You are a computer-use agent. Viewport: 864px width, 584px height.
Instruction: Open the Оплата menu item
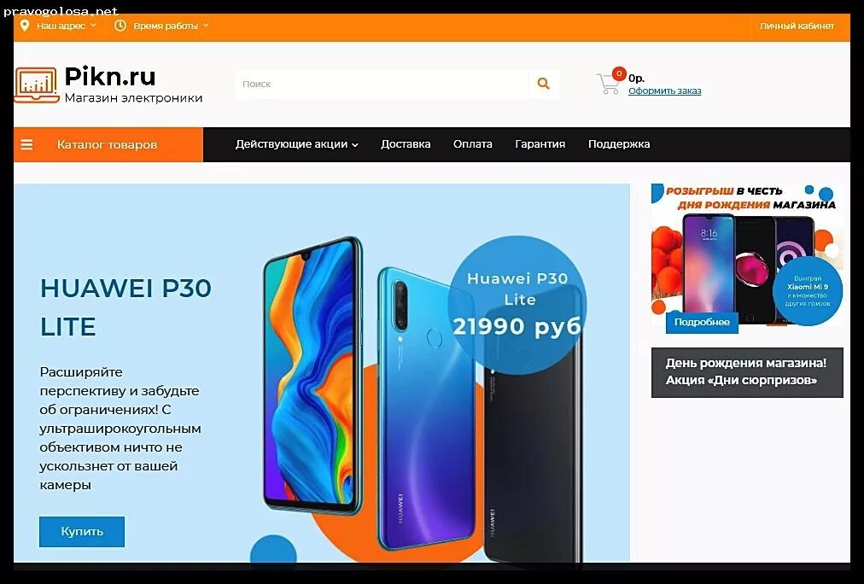coord(473,144)
